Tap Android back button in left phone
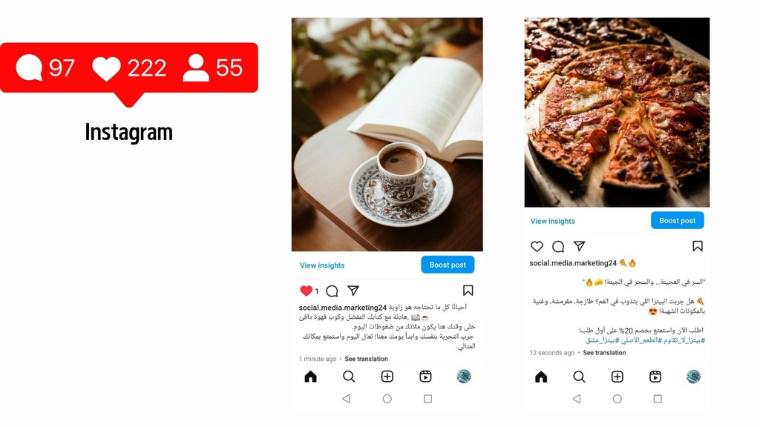 tap(346, 398)
